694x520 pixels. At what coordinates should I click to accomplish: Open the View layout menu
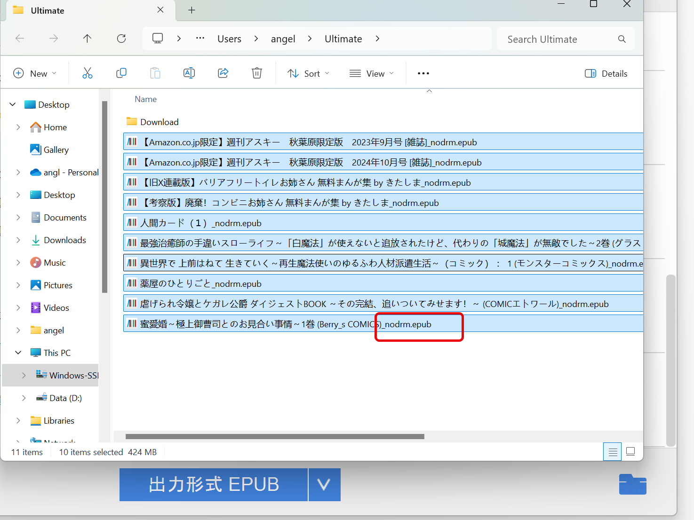coord(372,73)
